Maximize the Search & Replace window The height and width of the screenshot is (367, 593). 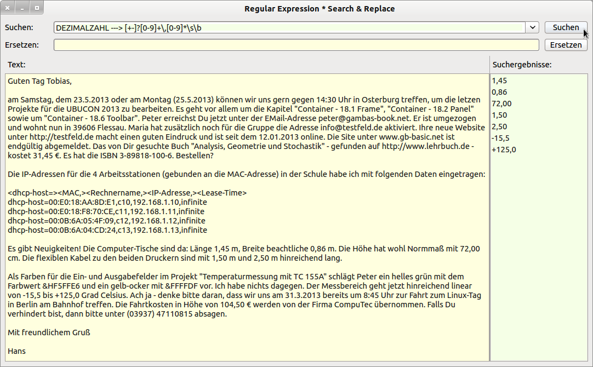(x=36, y=9)
